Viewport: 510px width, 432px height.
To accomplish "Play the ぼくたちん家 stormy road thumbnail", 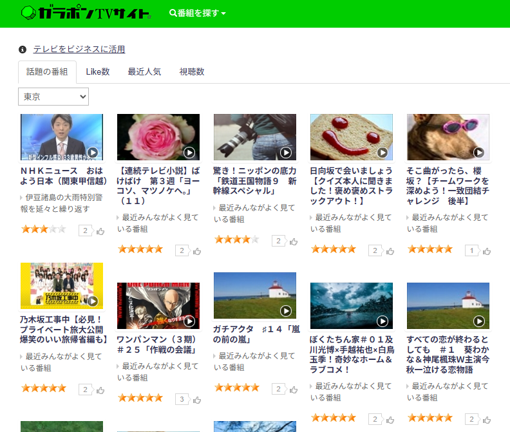I will tap(352, 306).
